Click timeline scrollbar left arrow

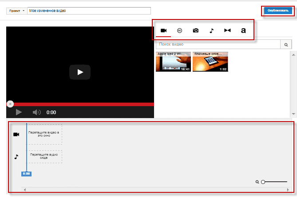[x=25, y=190]
